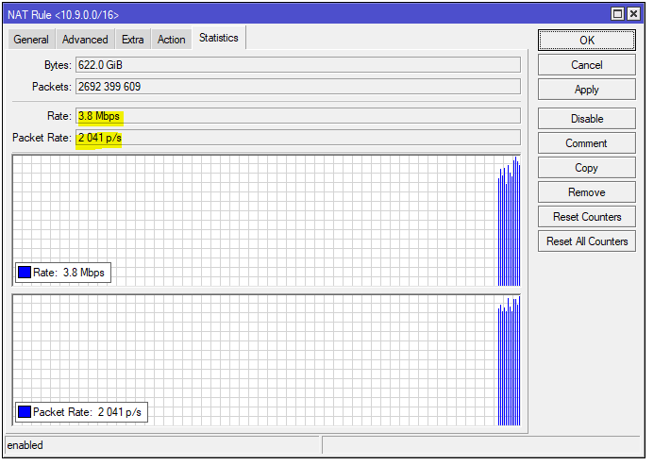
Task: Go to the Action tab
Action: (x=172, y=40)
